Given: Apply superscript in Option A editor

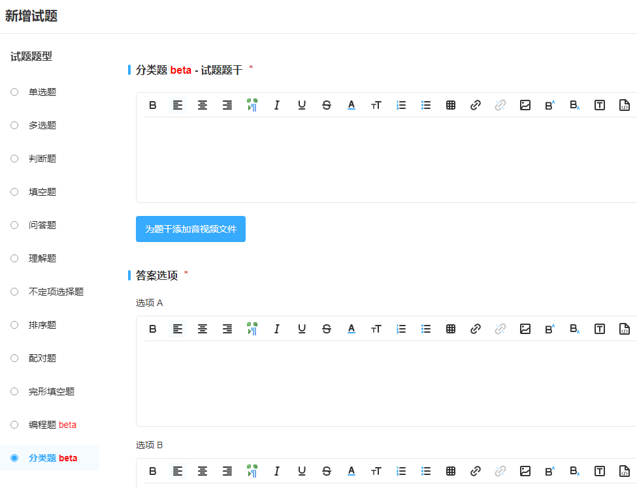Looking at the screenshot, I should (549, 329).
